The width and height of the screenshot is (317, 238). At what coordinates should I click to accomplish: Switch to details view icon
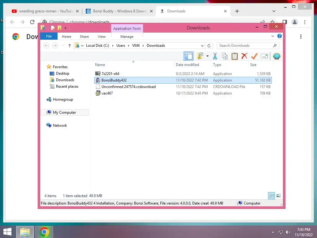coord(271,196)
